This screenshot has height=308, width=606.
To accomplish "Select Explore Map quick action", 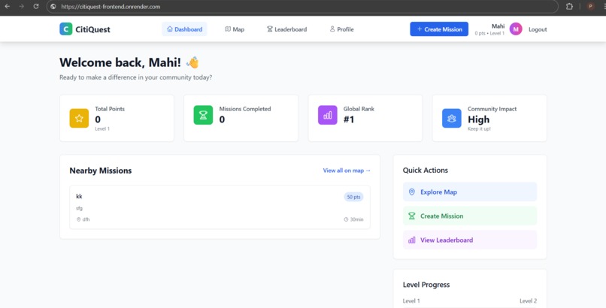I will pos(470,192).
